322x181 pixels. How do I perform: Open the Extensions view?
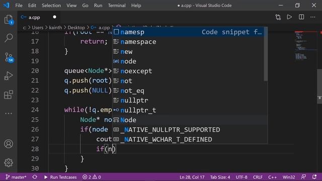pyautogui.click(x=9, y=95)
